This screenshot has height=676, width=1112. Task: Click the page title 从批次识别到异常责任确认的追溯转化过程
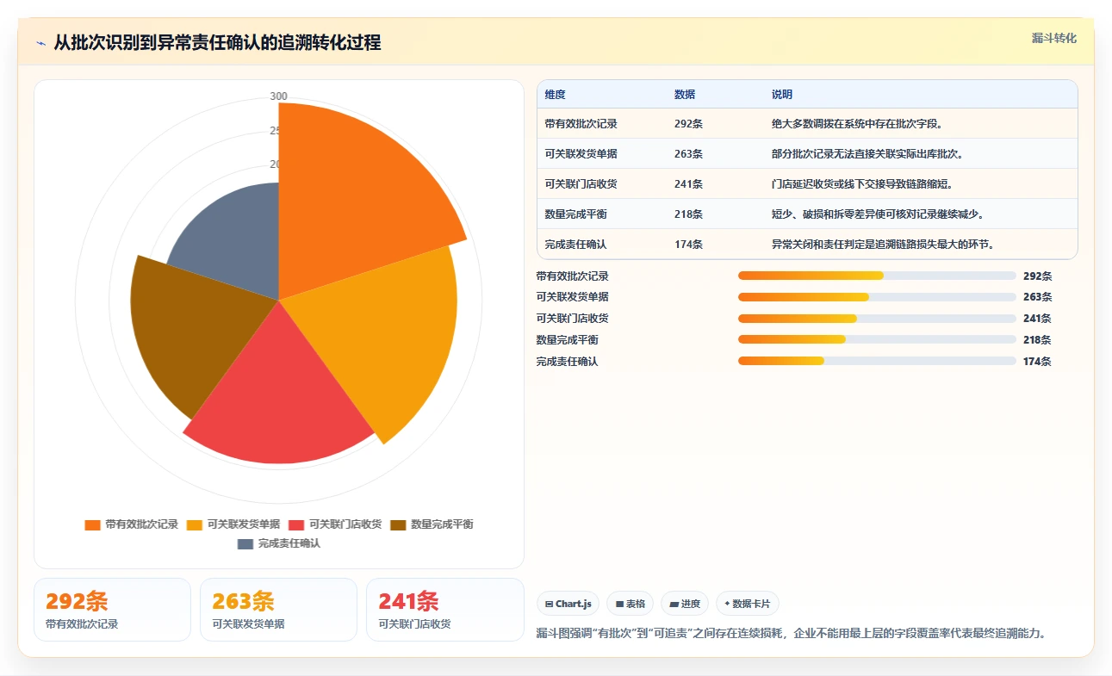pyautogui.click(x=217, y=43)
